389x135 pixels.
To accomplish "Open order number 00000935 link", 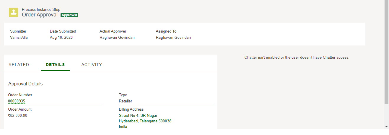I will pyautogui.click(x=17, y=101).
